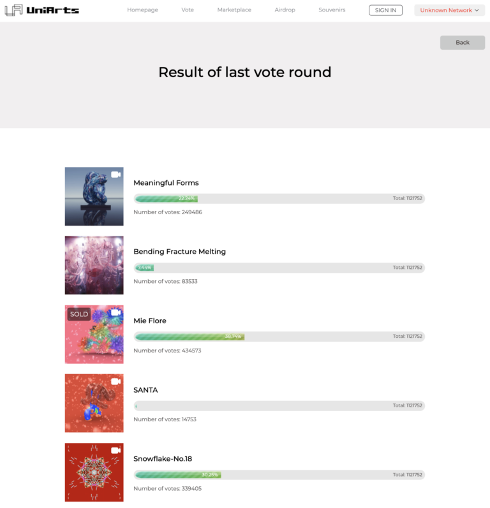Click video camera icon on Mie Flore
This screenshot has height=508, width=490.
pos(115,313)
